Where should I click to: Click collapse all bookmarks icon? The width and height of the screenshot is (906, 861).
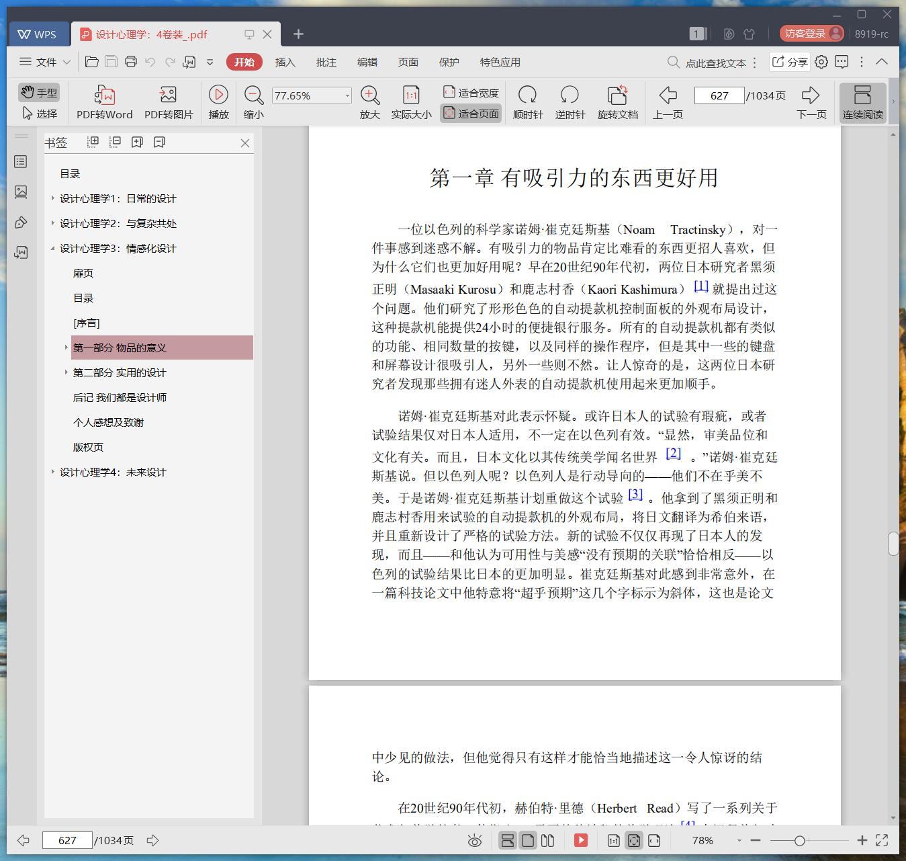[x=116, y=142]
